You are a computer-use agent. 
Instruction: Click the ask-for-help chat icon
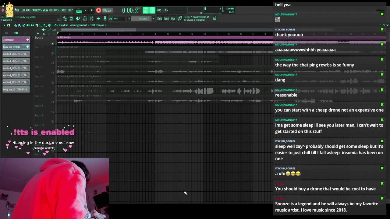[180, 19]
